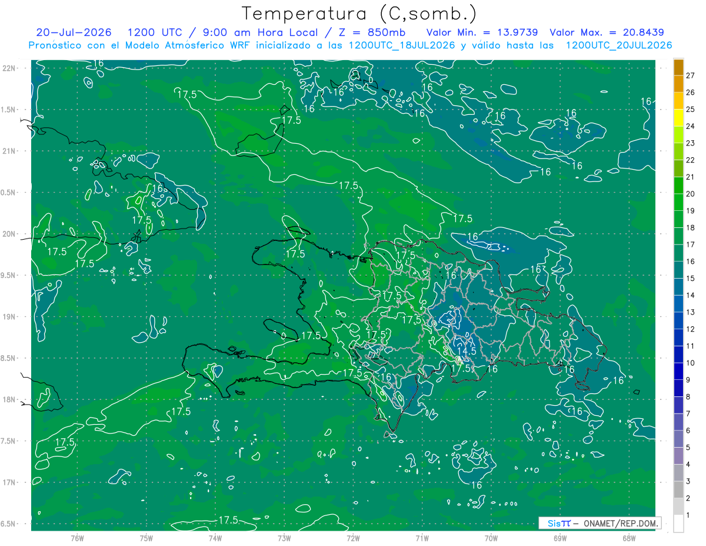Screen dimensions: 706x546
Task: Click the "70W" longitude label
Action: [491, 538]
